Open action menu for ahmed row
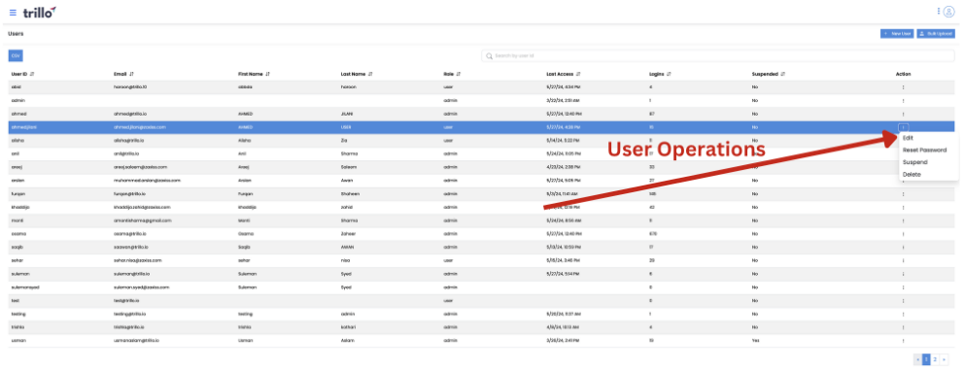This screenshot has width=964, height=371. point(903,114)
